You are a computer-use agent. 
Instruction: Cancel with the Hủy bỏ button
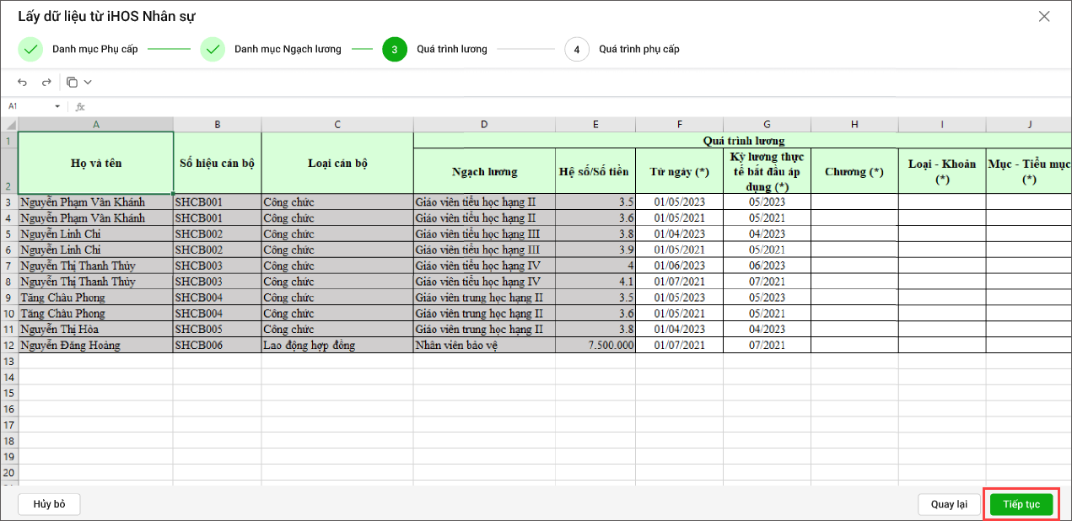[49, 504]
